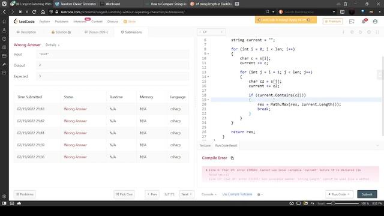Screen dimensions: 384x216
Task: Click the Pick One button
Action: [x=124, y=194]
